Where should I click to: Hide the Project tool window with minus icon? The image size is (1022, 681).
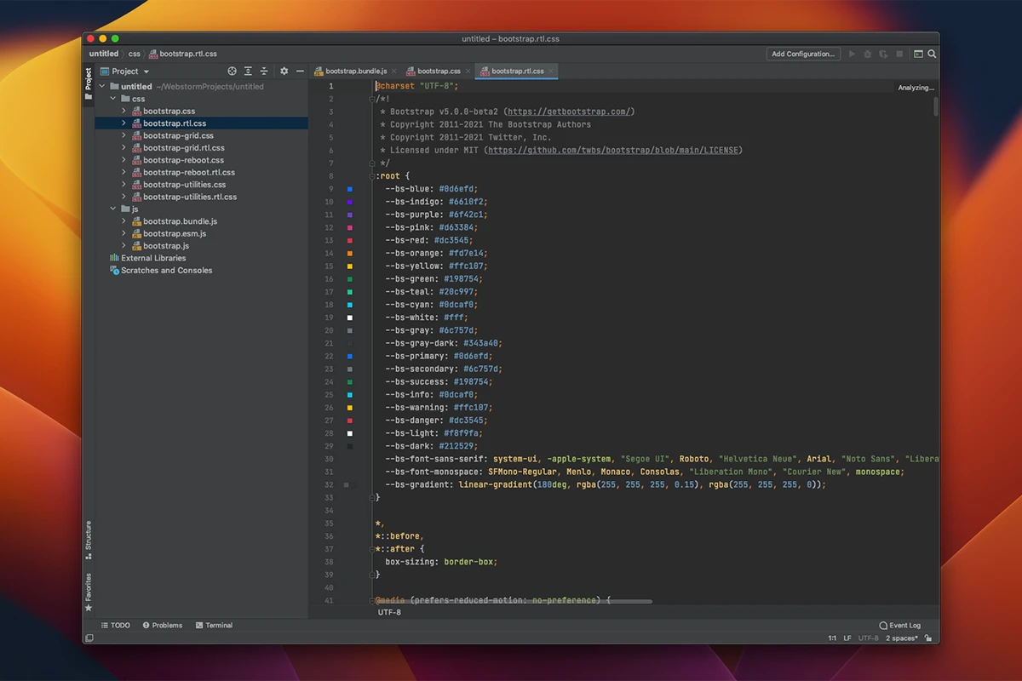[x=299, y=71]
